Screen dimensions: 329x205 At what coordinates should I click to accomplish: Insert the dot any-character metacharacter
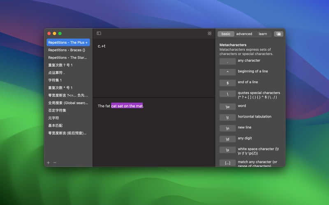tap(227, 61)
